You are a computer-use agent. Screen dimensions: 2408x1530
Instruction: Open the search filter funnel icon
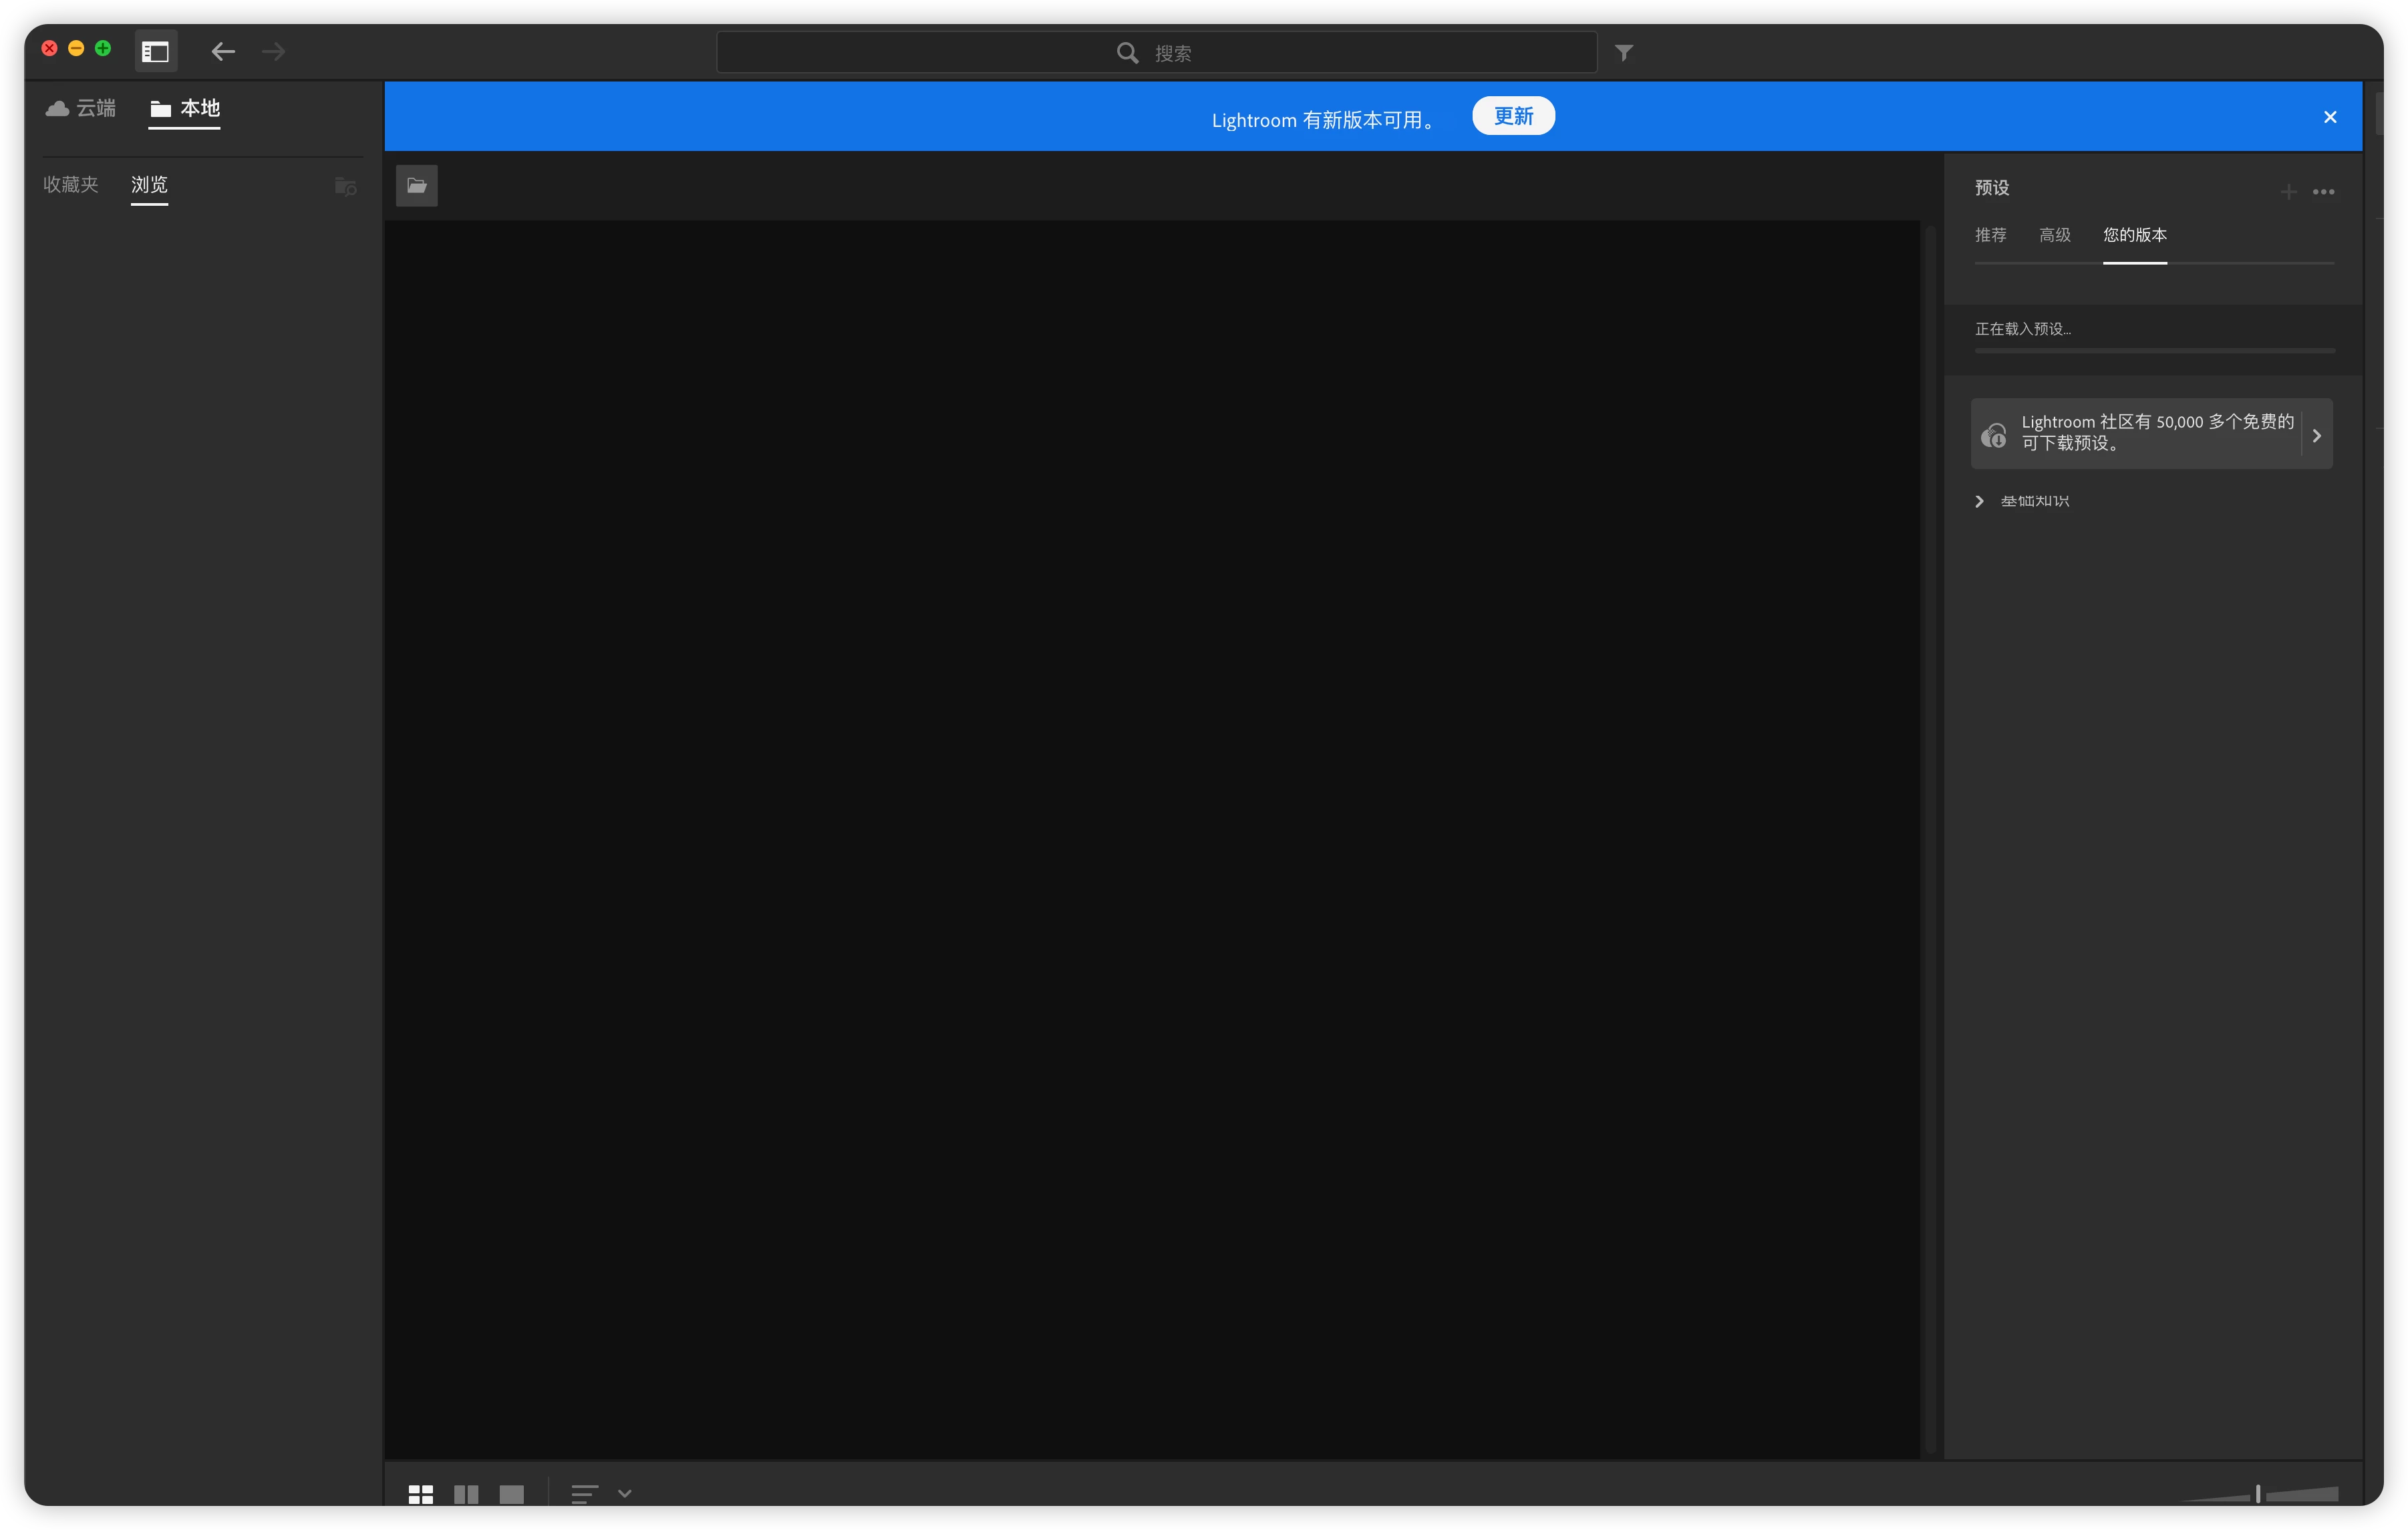(1624, 52)
